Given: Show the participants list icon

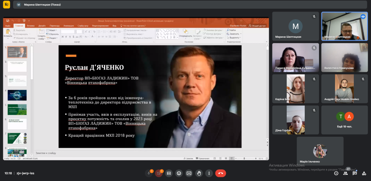Looking at the screenshot, I should [346, 173].
